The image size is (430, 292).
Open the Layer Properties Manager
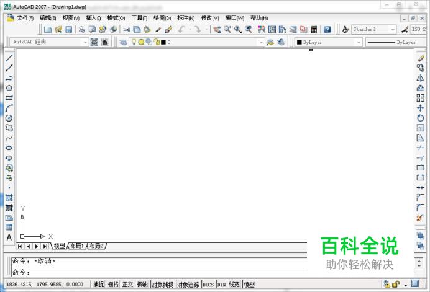[x=123, y=42]
